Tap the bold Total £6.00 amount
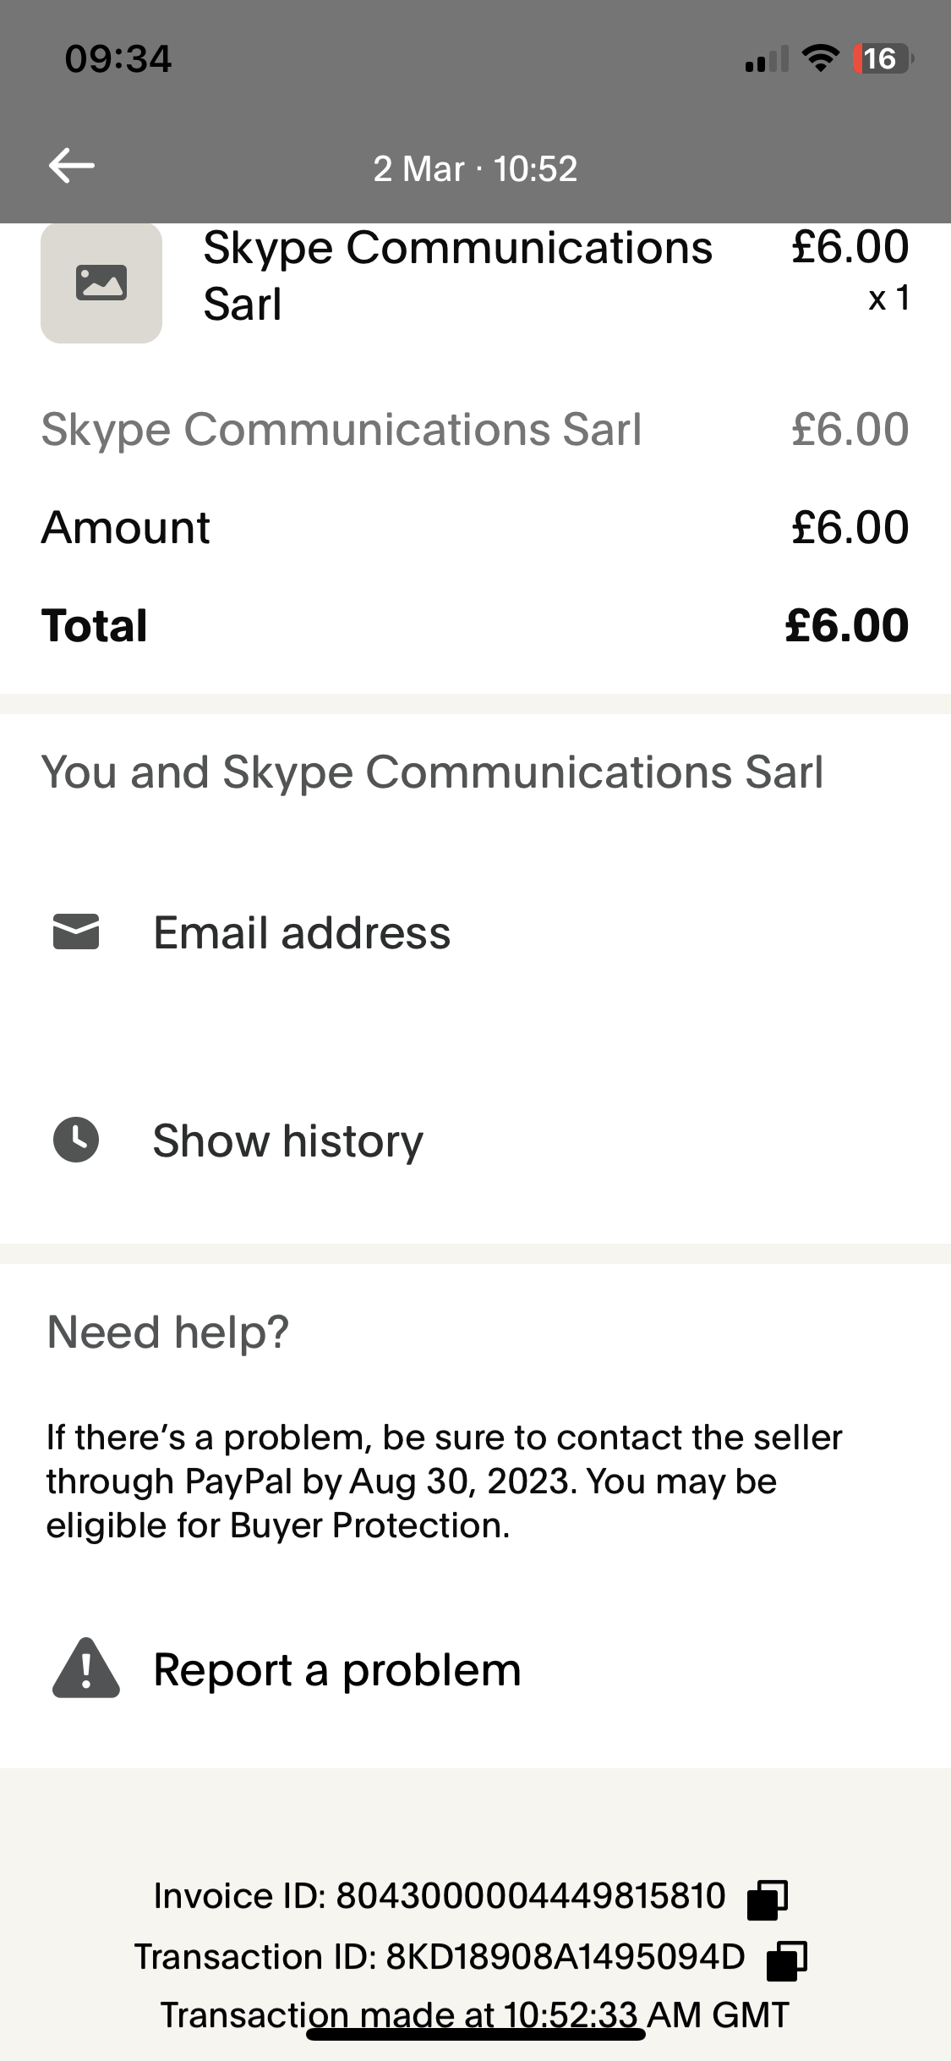951x2061 pixels. pyautogui.click(x=846, y=625)
